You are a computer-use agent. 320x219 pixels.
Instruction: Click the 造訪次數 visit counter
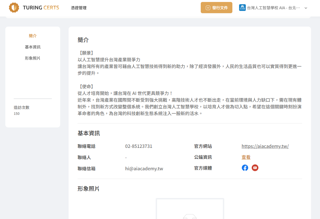click(22, 108)
